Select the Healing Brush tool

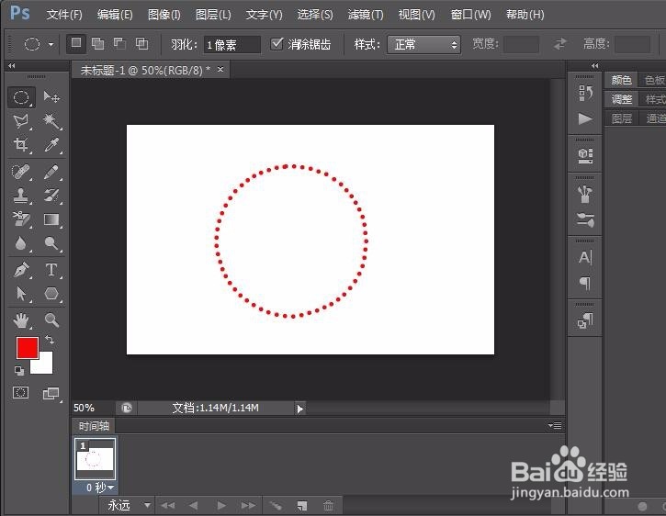pyautogui.click(x=21, y=172)
